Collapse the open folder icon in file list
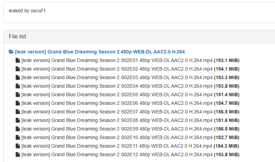 (11, 52)
